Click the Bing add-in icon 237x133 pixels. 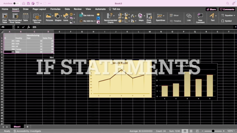98,18
